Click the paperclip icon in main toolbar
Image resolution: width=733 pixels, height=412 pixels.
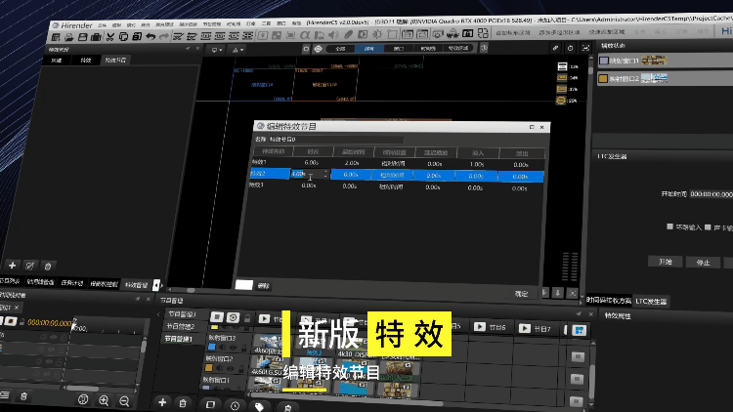348,34
